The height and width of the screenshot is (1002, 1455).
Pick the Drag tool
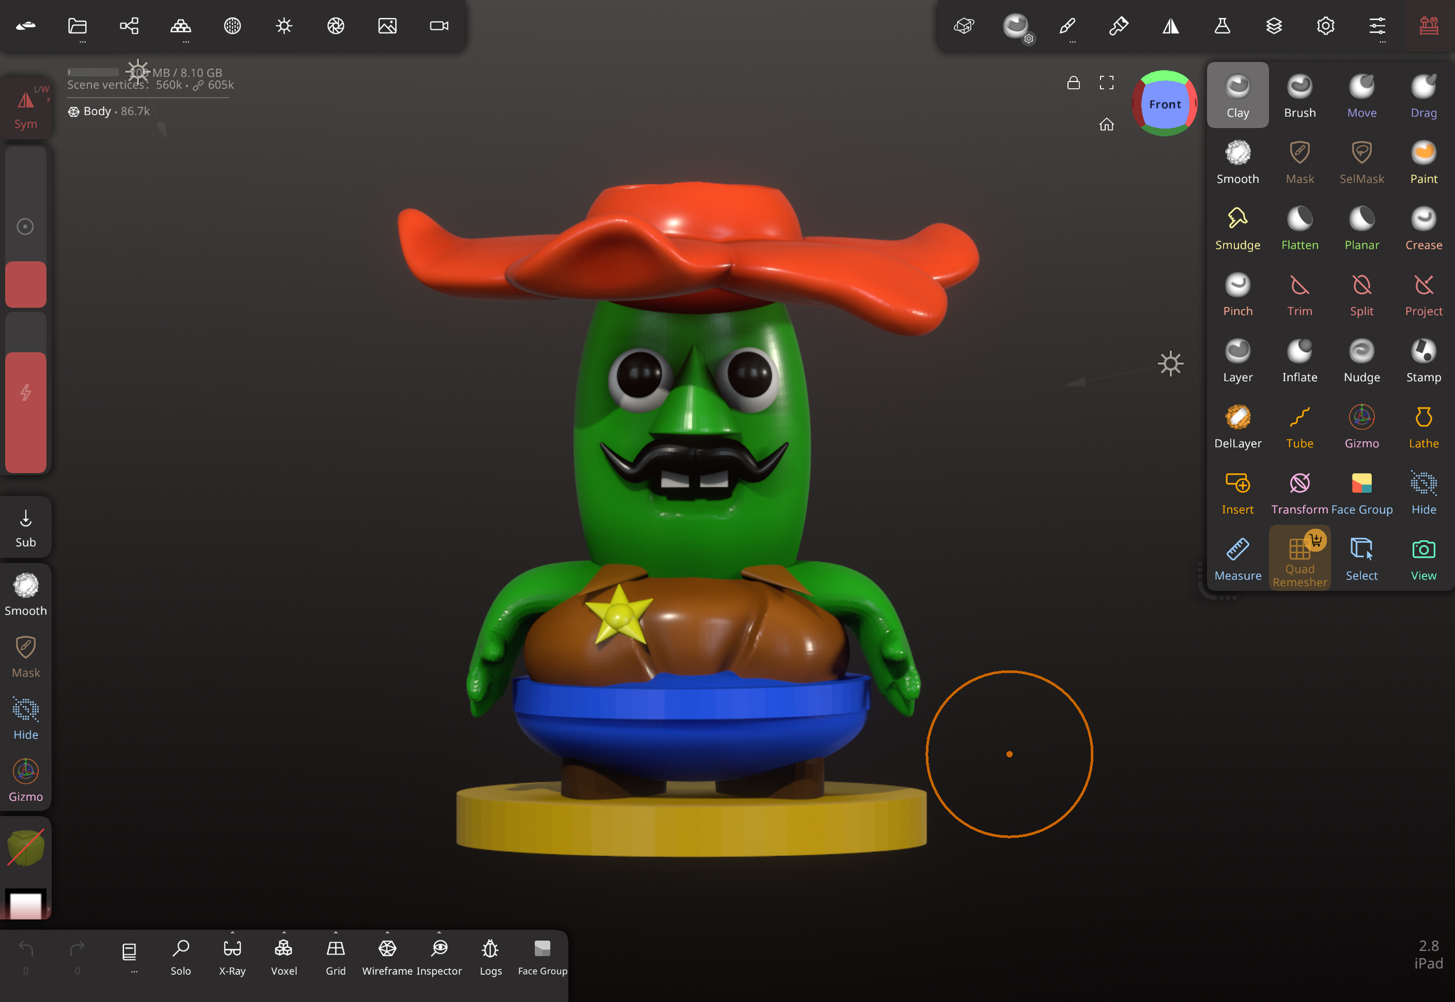[x=1423, y=95]
